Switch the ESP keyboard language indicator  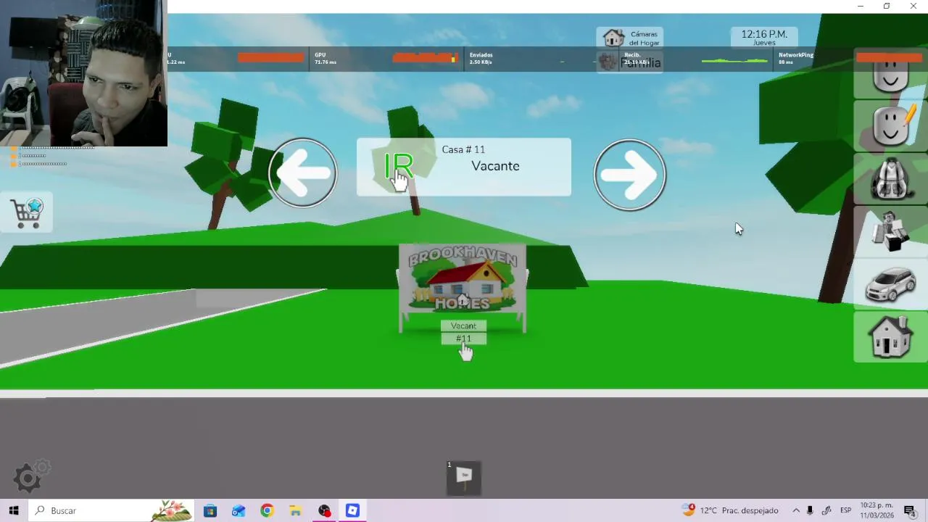[x=845, y=510]
